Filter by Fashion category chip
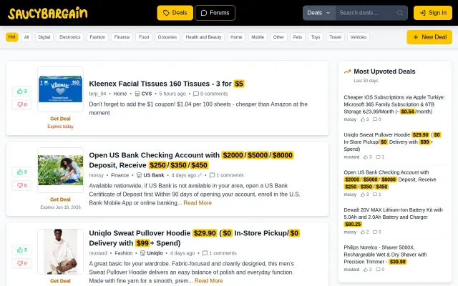458x286 pixels. [x=97, y=37]
